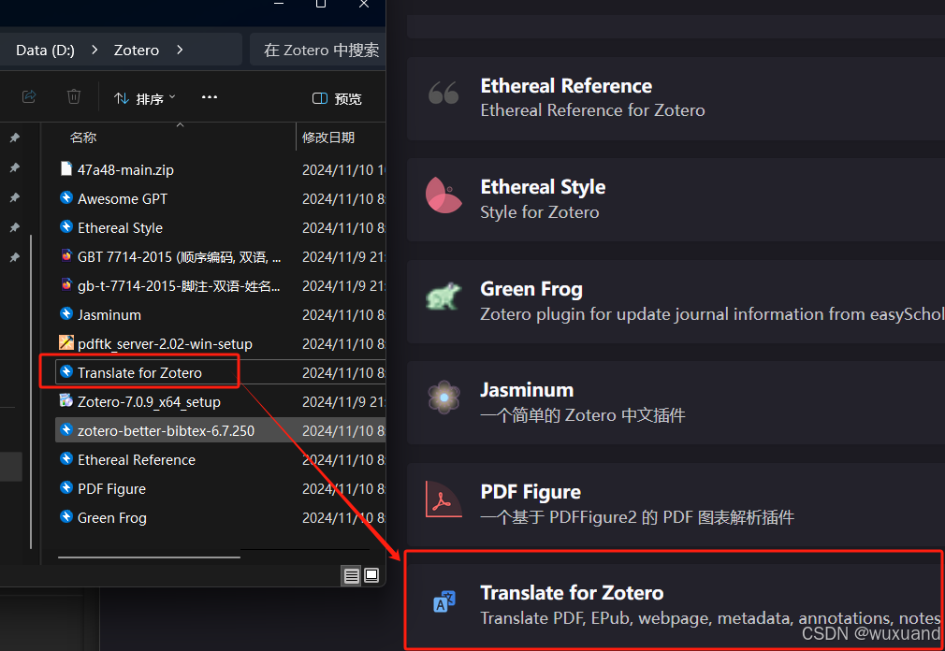This screenshot has height=651, width=945.
Task: Click the share icon in Explorer toolbar
Action: [x=29, y=96]
